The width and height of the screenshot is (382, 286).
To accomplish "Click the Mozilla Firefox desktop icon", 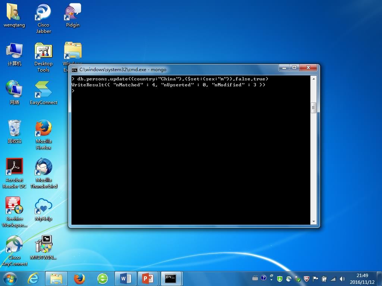I will (43, 134).
